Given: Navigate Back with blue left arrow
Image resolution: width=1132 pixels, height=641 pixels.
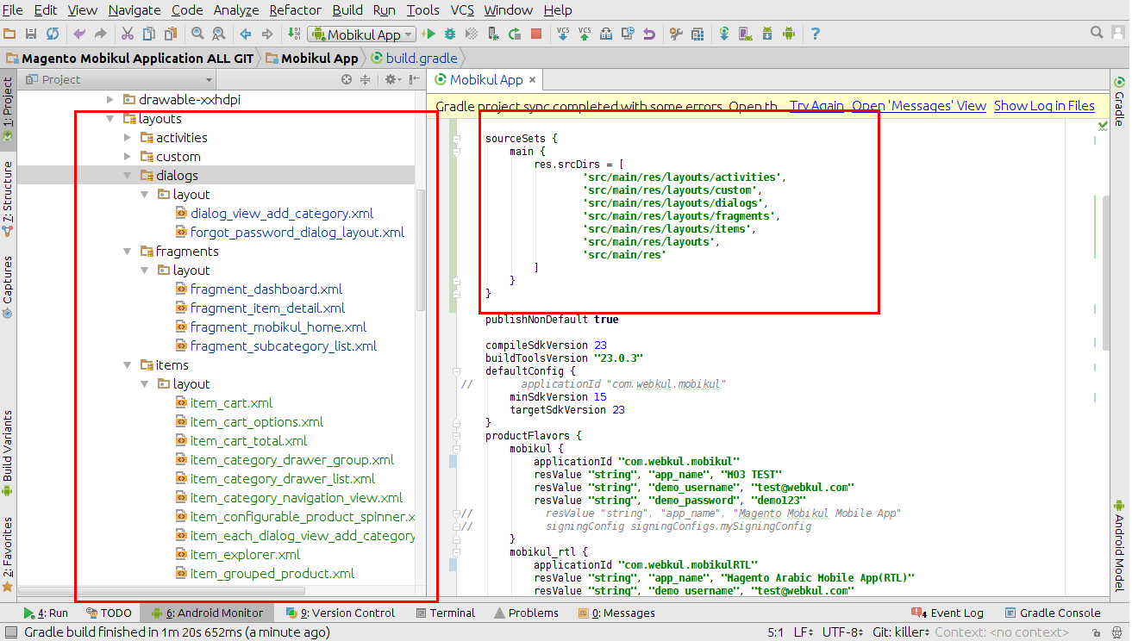Looking at the screenshot, I should 246,34.
